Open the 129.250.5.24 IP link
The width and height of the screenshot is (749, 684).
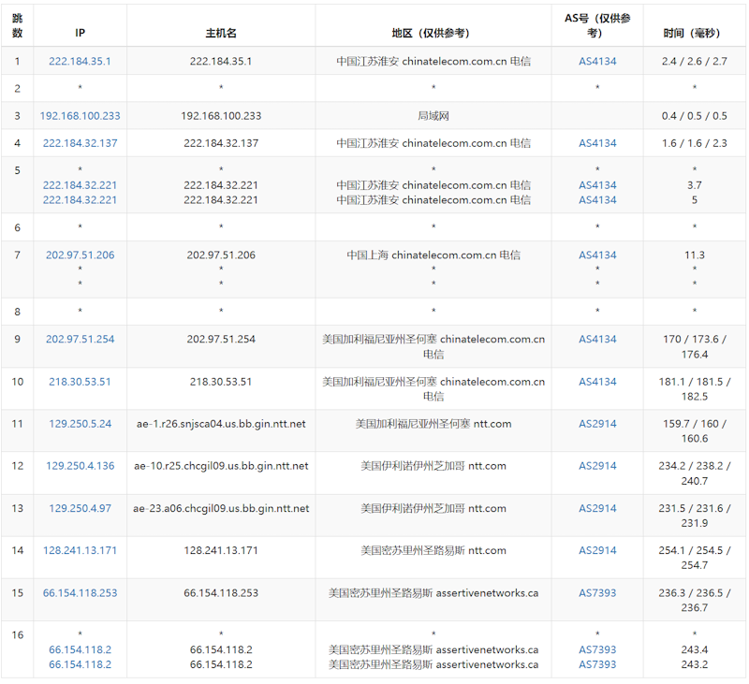tap(80, 424)
